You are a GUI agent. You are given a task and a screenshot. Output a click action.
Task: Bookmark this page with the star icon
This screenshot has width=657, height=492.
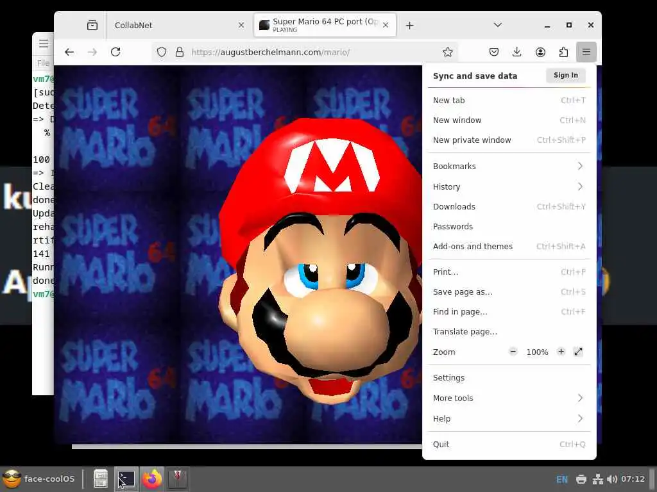point(447,52)
